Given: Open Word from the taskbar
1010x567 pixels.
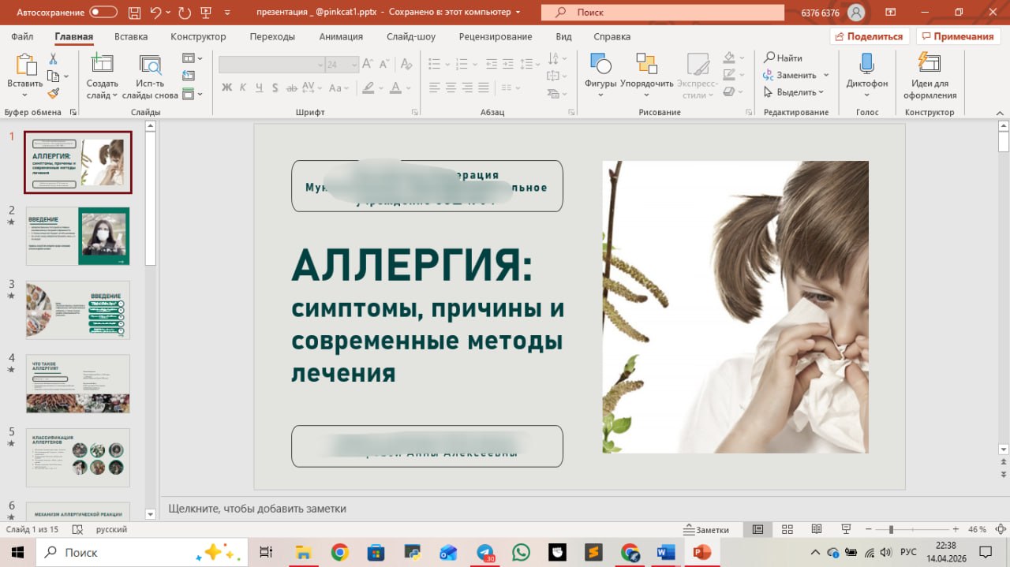Looking at the screenshot, I should point(665,552).
